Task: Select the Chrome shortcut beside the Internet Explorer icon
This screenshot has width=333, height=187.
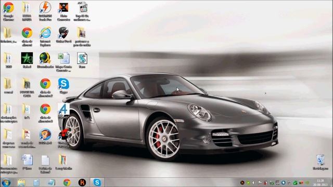Action: point(27,33)
